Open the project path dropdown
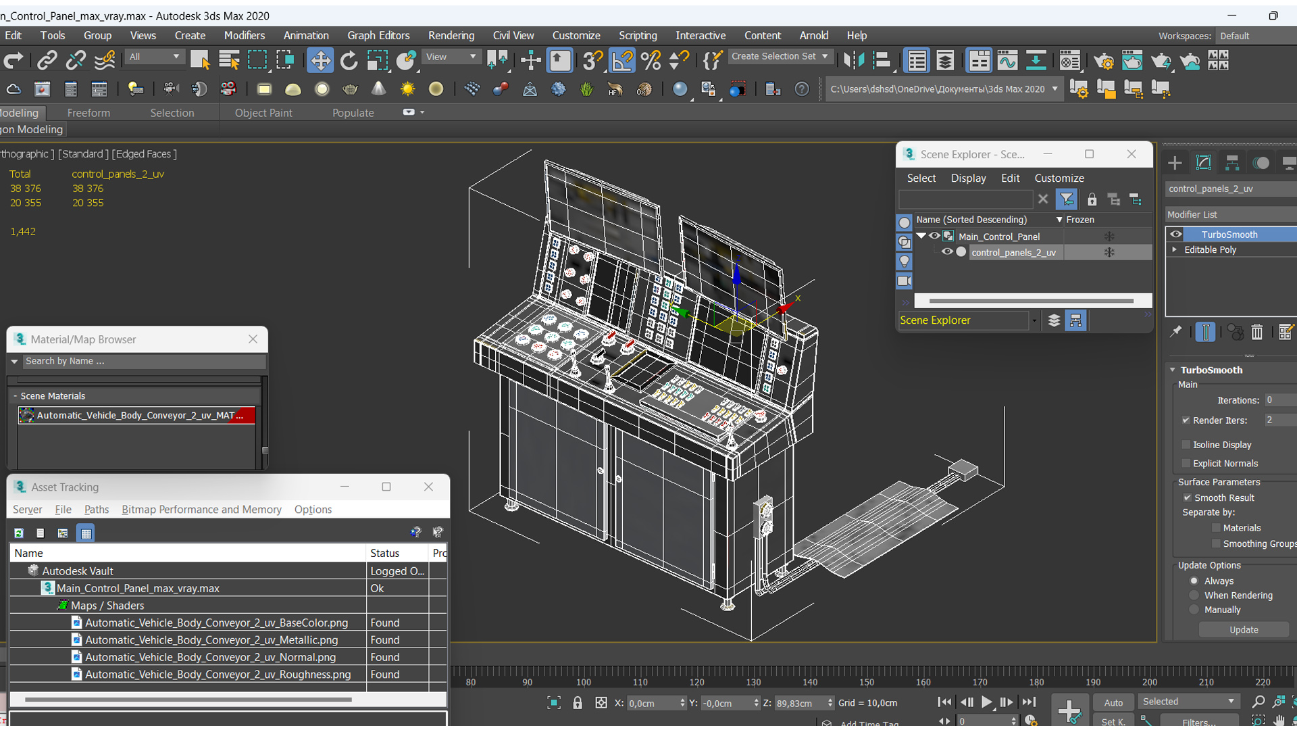1297x730 pixels. pyautogui.click(x=1054, y=89)
